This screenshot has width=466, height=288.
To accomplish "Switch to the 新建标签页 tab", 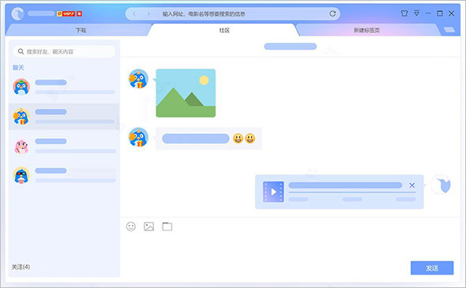I will pyautogui.click(x=366, y=30).
